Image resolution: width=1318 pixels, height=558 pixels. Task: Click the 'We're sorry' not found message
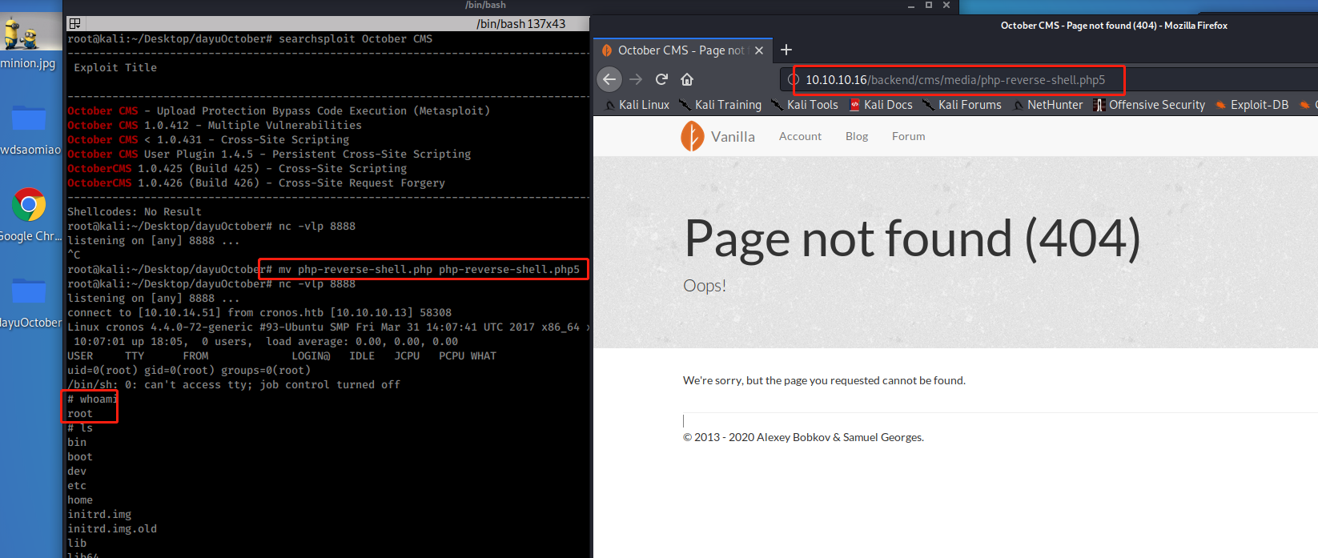pyautogui.click(x=824, y=380)
